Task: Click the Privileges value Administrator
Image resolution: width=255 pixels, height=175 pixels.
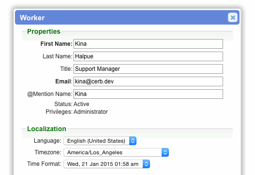Action: 90,112
